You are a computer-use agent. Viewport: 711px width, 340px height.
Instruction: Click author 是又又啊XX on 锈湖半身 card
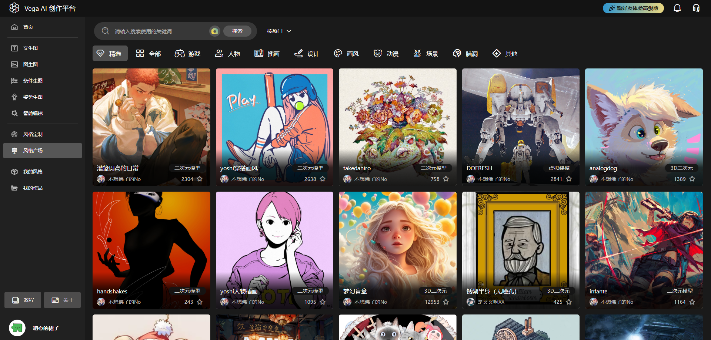tap(491, 302)
